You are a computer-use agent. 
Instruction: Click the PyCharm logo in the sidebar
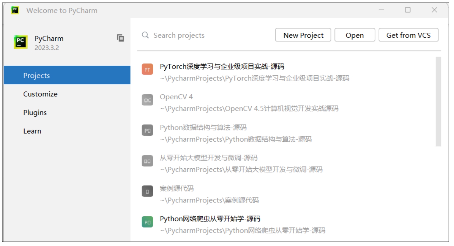pyautogui.click(x=21, y=42)
